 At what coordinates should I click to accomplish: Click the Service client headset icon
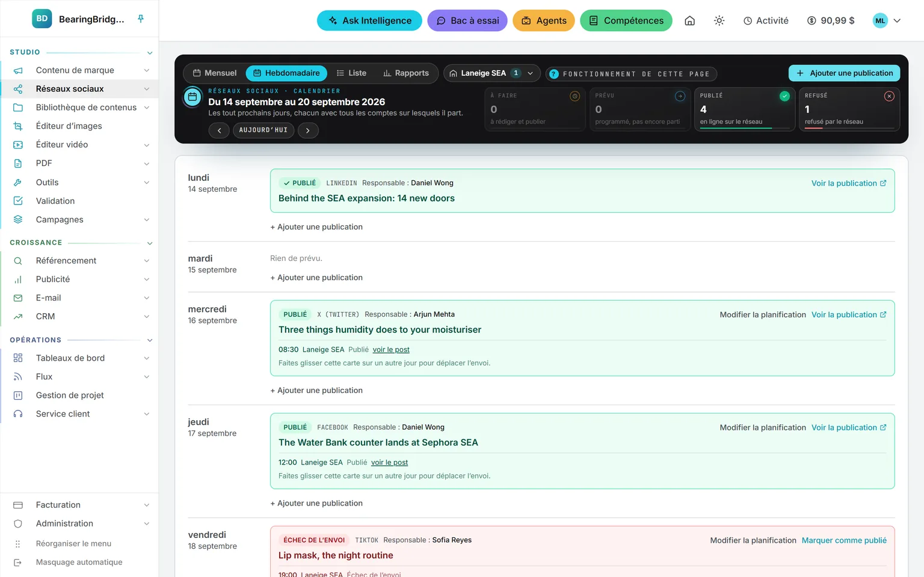point(18,414)
